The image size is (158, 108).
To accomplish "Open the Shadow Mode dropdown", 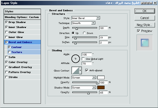I will [84, 87].
